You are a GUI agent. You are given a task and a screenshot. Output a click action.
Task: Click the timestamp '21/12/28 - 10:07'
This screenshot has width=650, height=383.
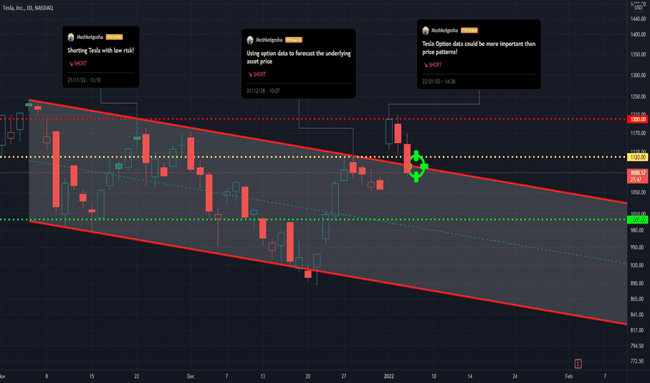(263, 91)
